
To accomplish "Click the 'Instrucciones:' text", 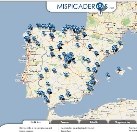I will coord(26,131).
